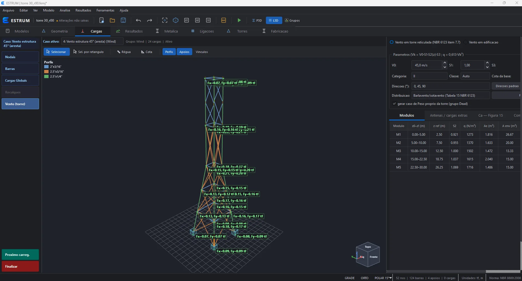Open Grupos from the toolbar
The height and width of the screenshot is (281, 522).
(x=292, y=20)
